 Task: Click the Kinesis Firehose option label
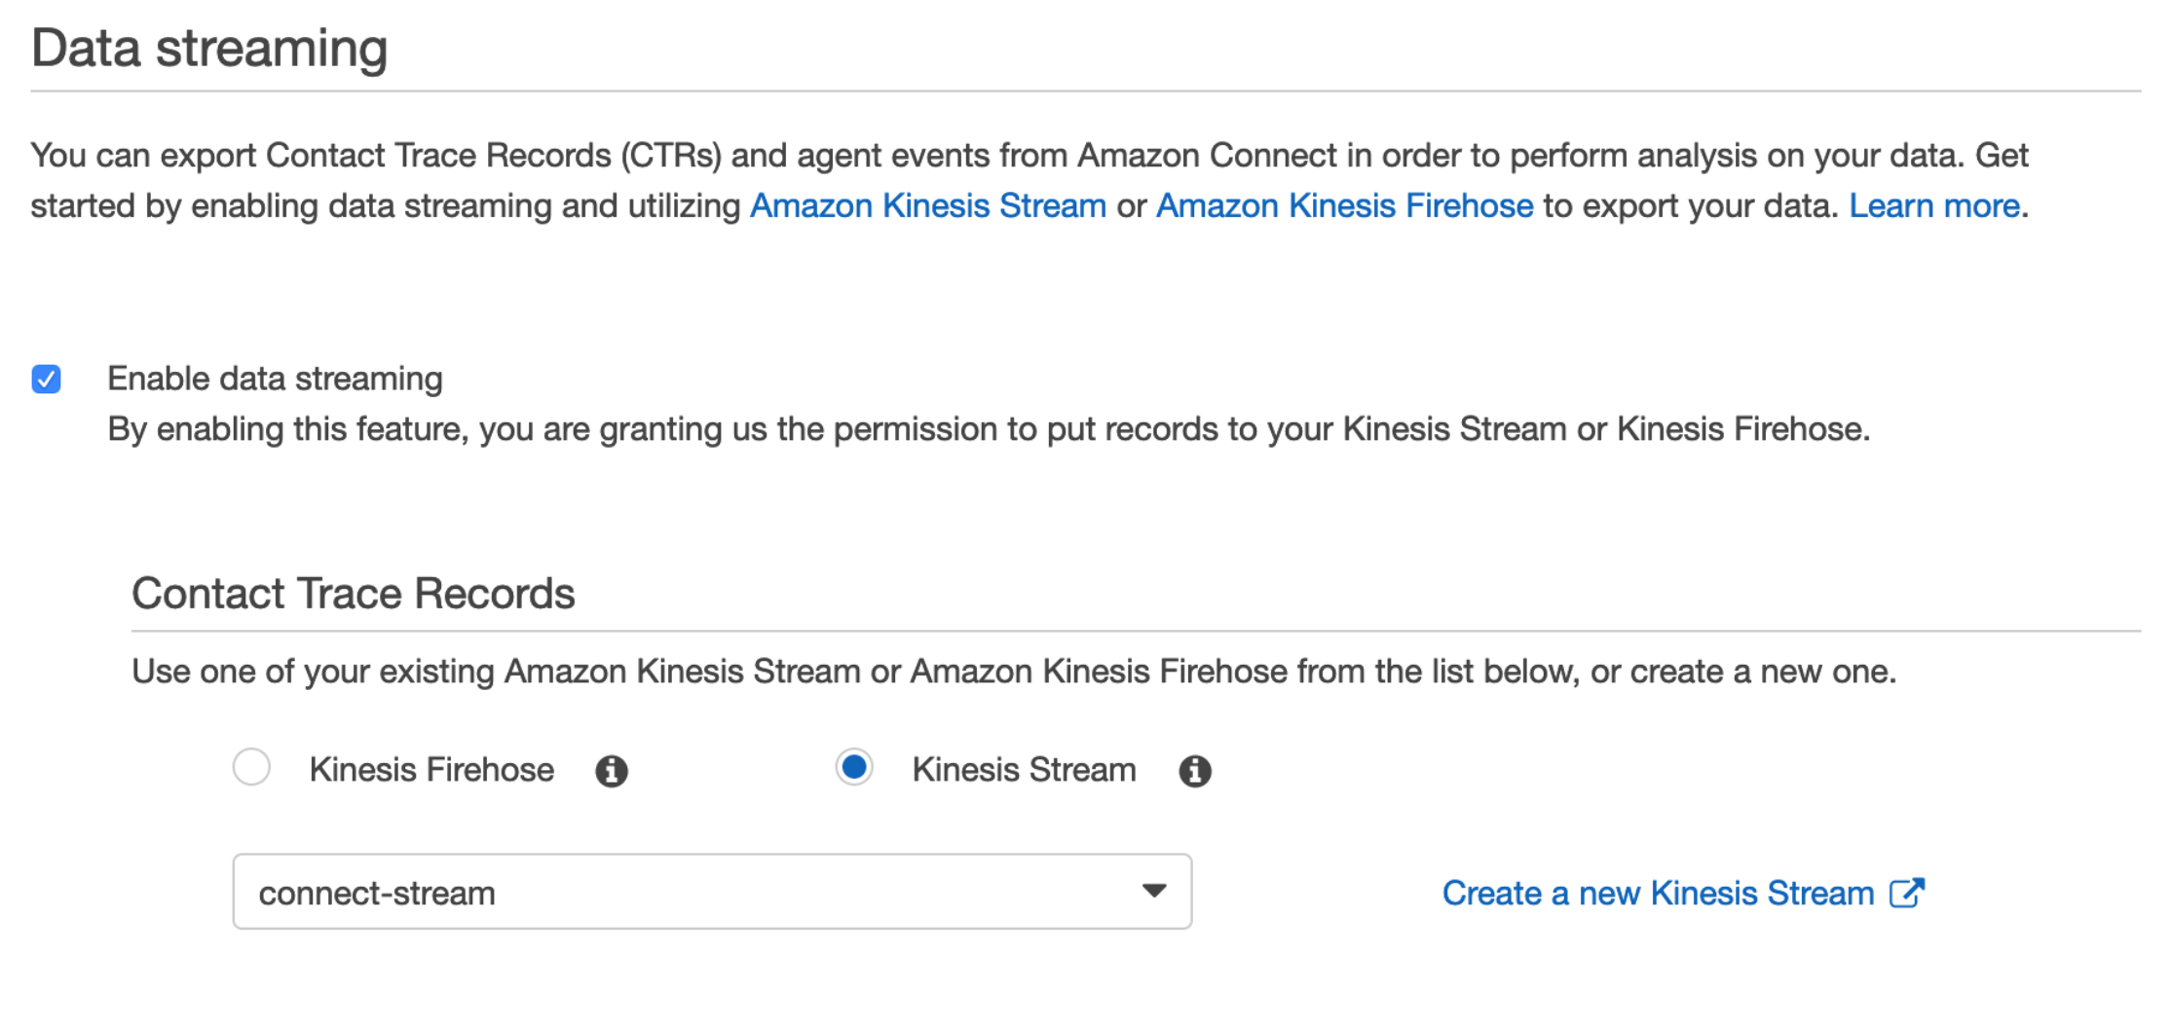pos(431,770)
